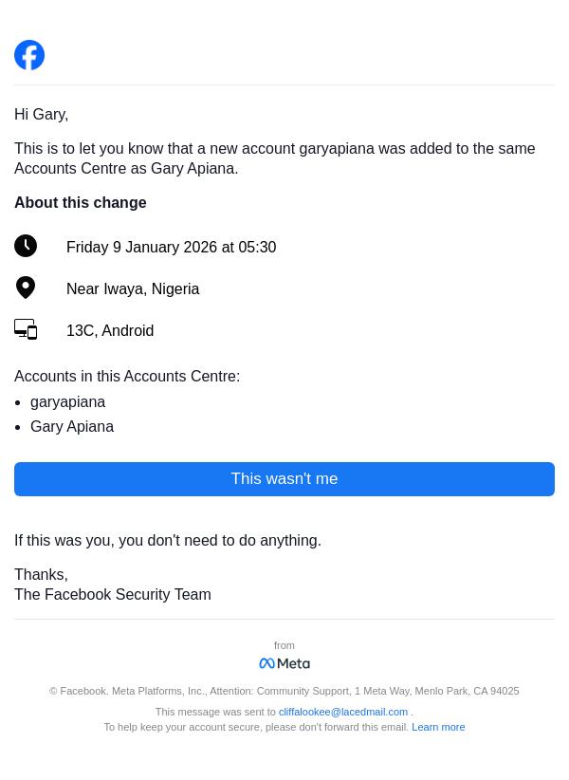Viewport: 569px width, 780px height.
Task: Click the "from" label above Meta
Action: (x=284, y=645)
